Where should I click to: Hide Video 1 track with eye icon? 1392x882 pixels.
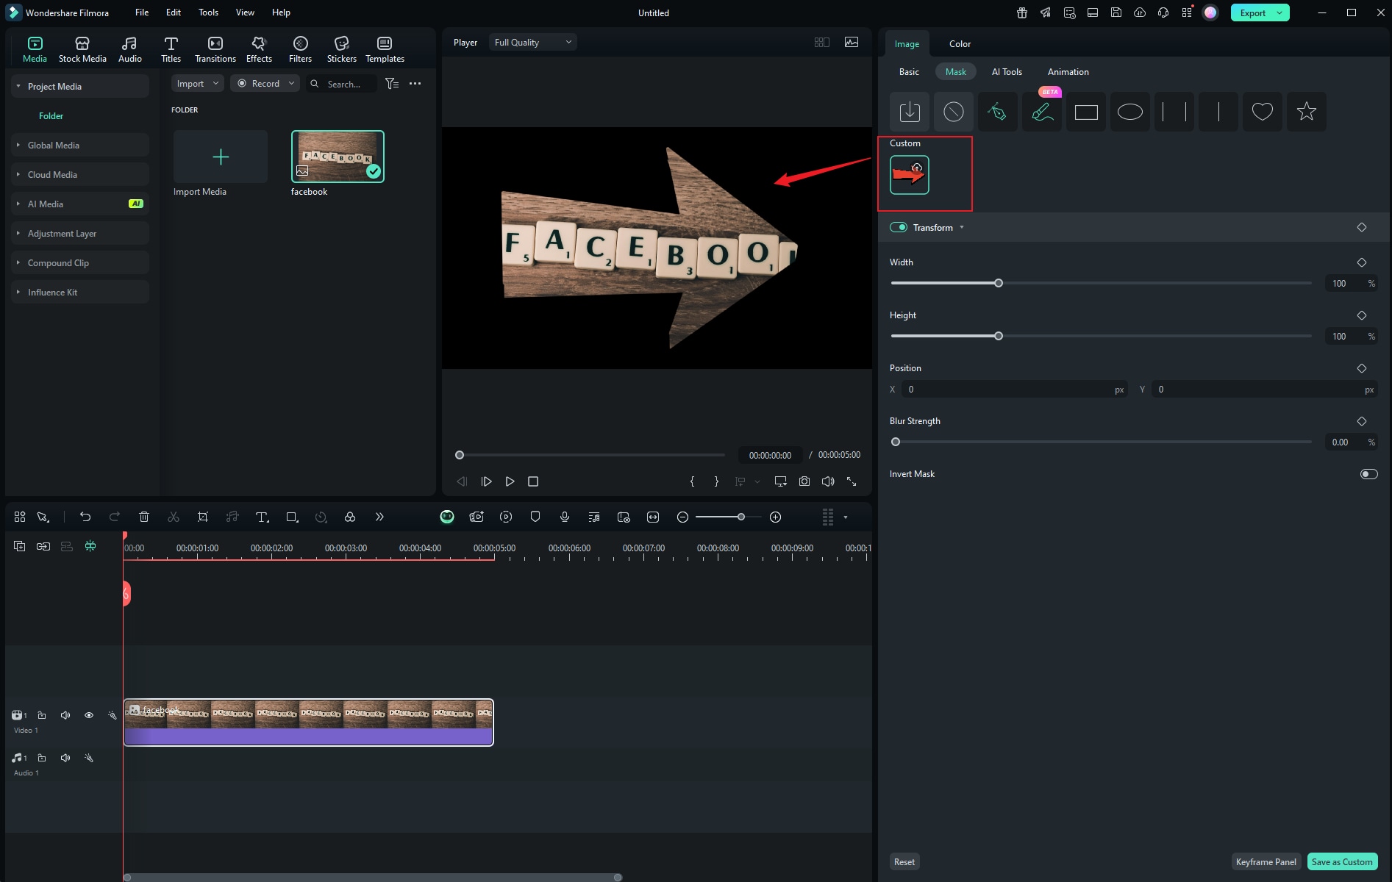[x=89, y=715]
